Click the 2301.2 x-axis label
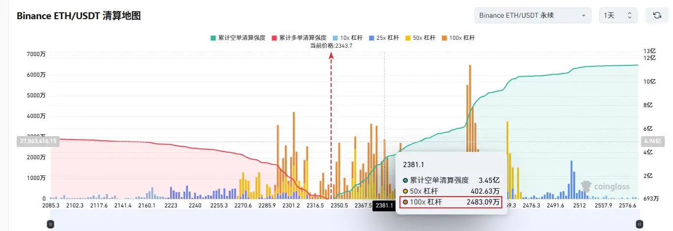 coord(292,206)
